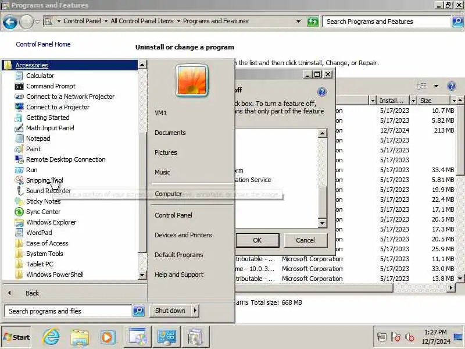
Task: Click the VM1 user folder link
Action: coord(160,113)
